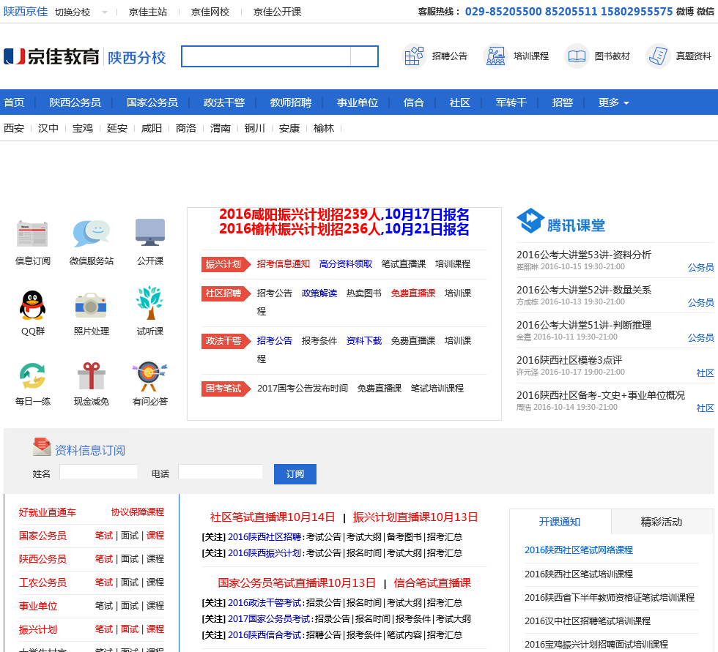The width and height of the screenshot is (718, 652).
Task: Open the 2016榆林振兴计划招236人 headline
Action: click(344, 228)
